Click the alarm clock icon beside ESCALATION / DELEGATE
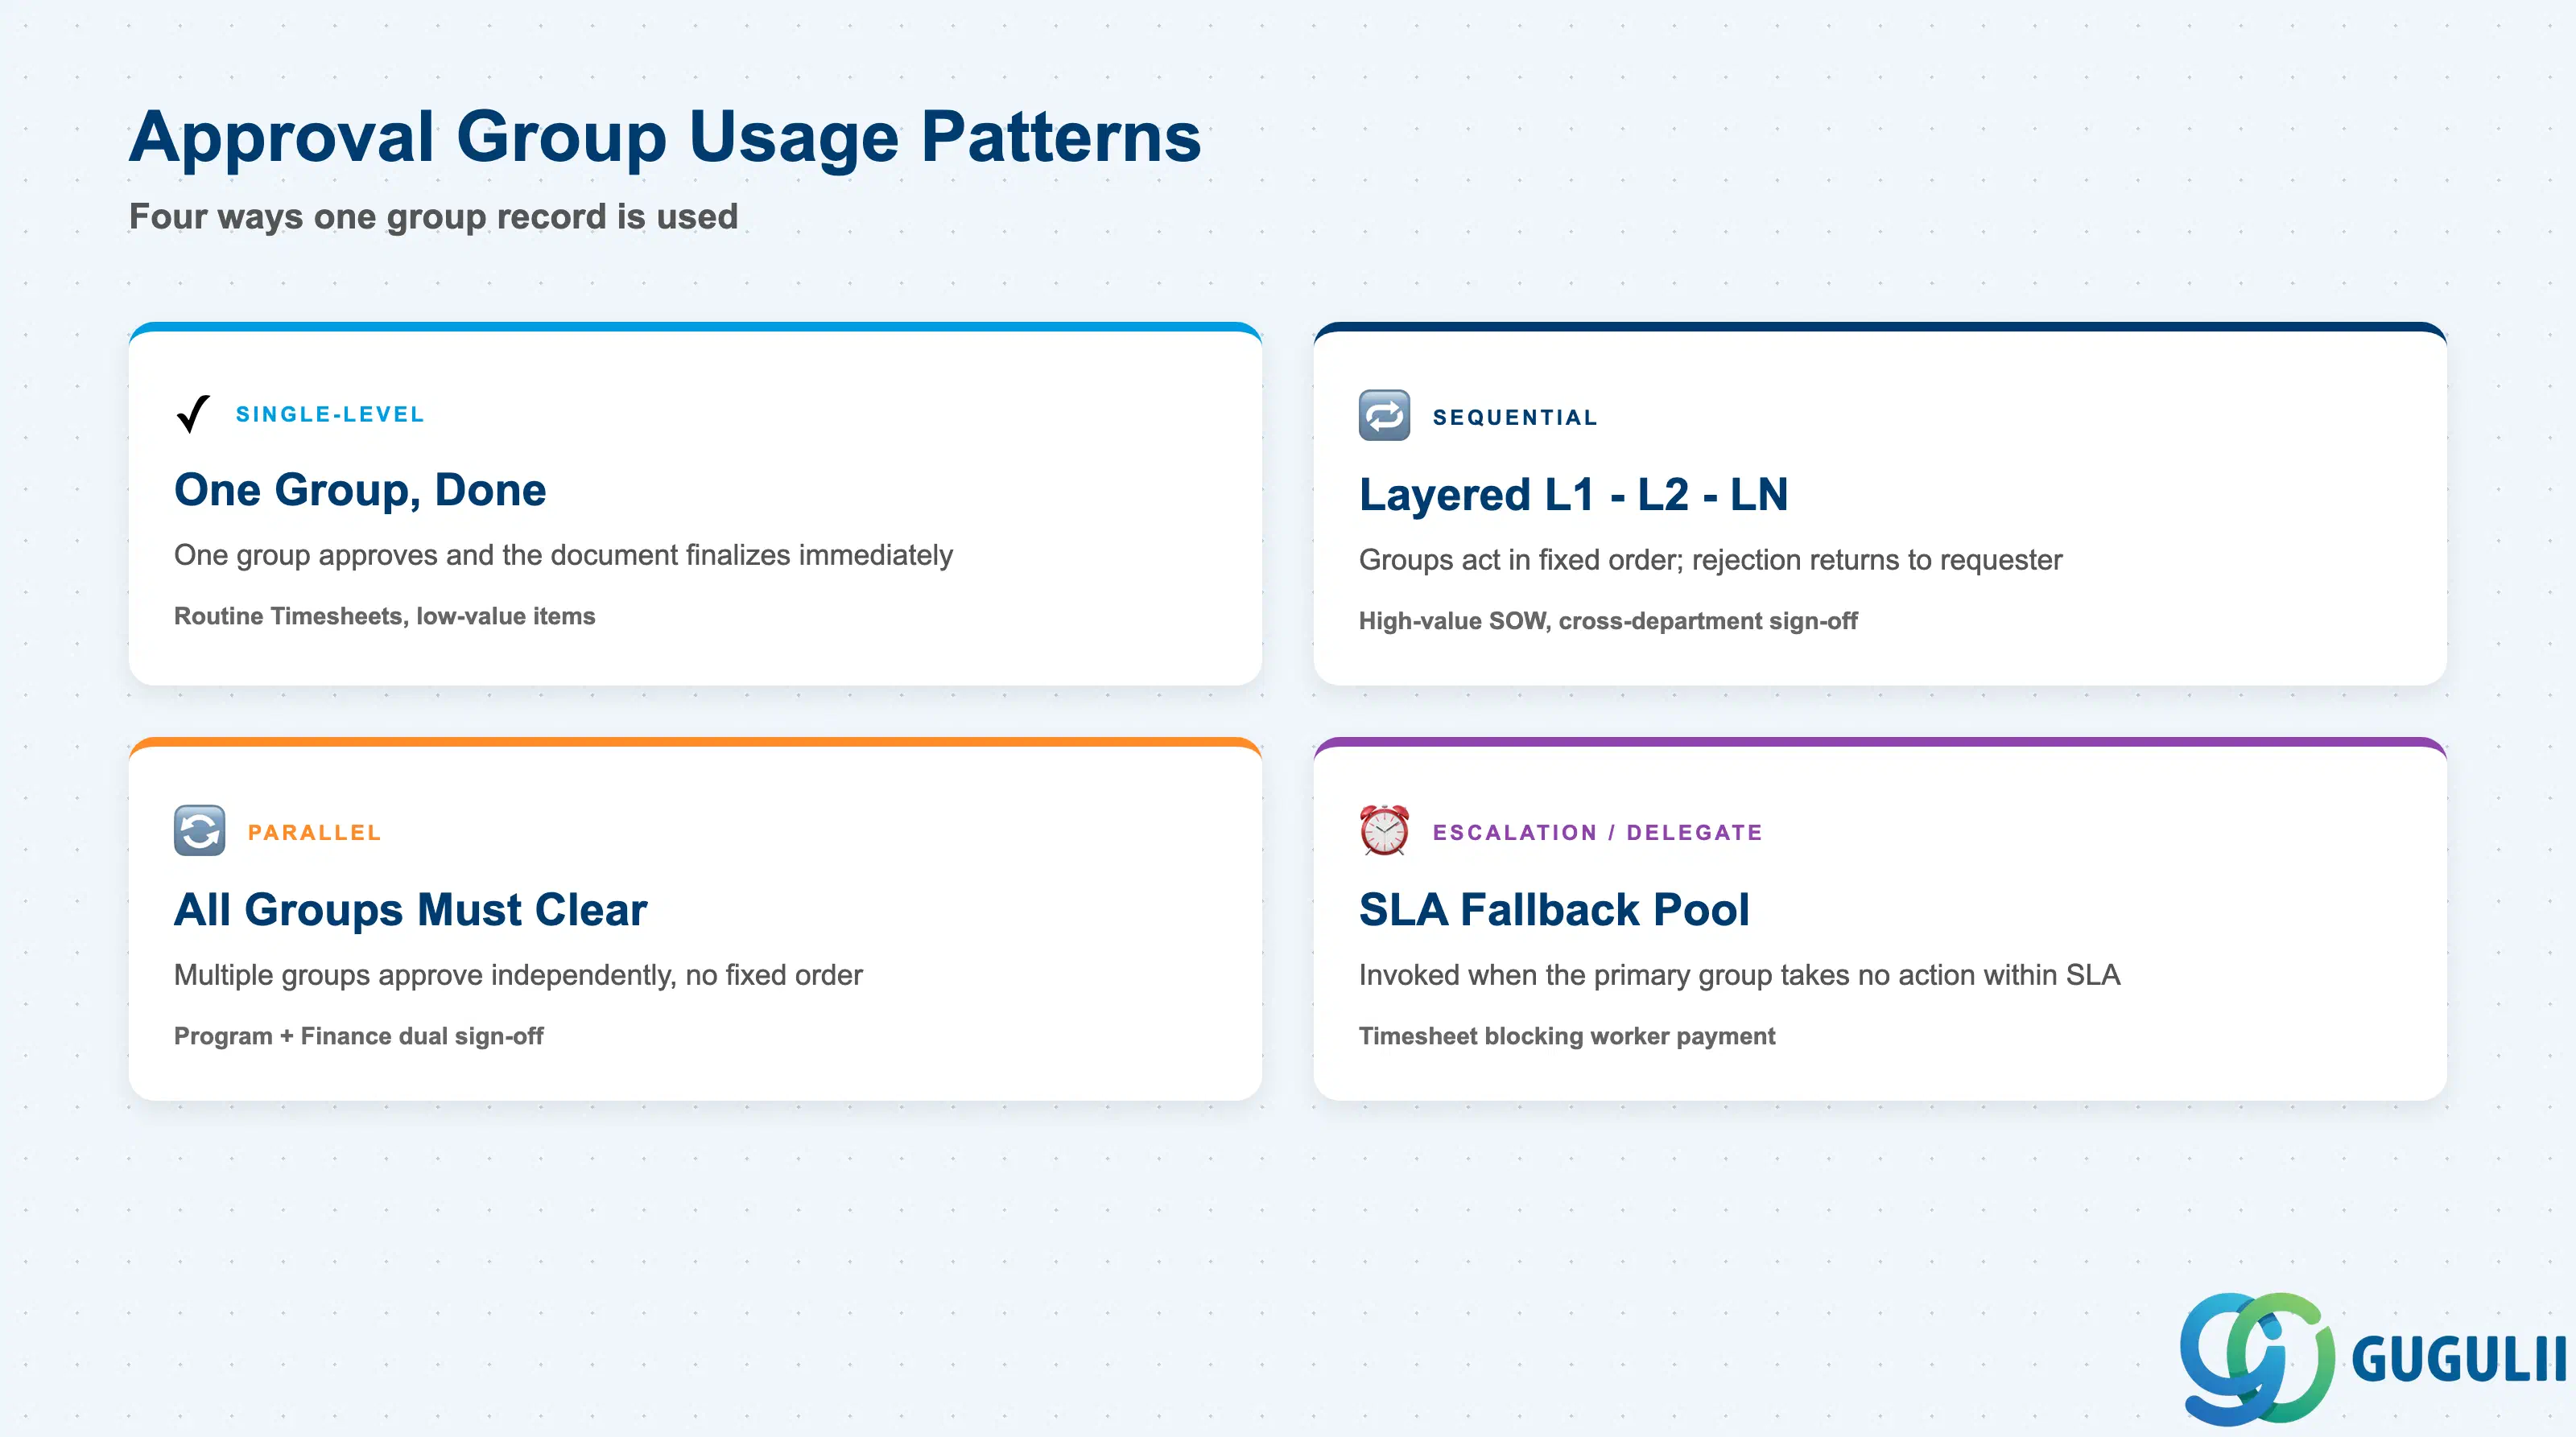Screen dimensions: 2576x1437 click(x=1384, y=830)
